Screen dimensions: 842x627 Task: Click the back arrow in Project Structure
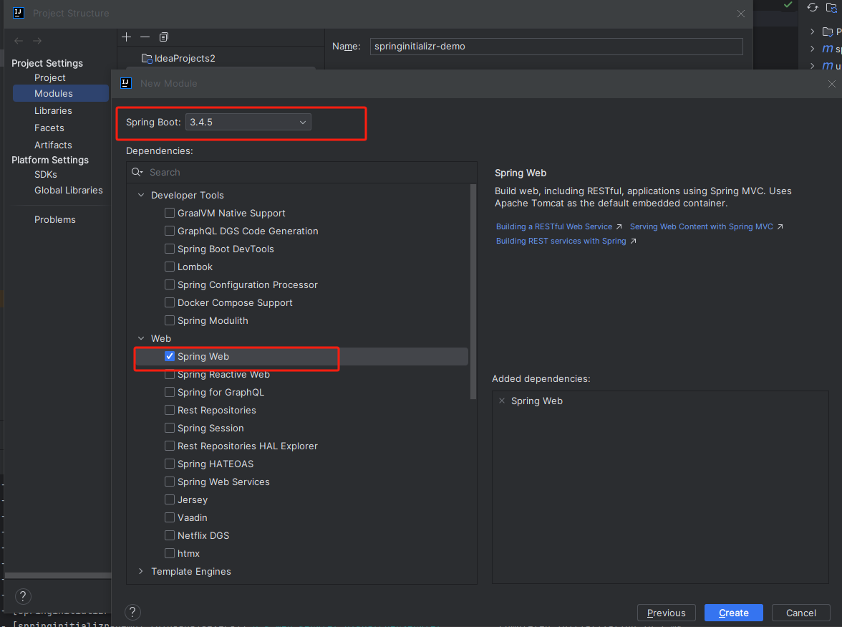(x=19, y=41)
